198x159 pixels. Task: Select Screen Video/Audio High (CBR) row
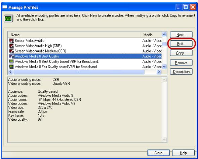[x=85, y=46]
